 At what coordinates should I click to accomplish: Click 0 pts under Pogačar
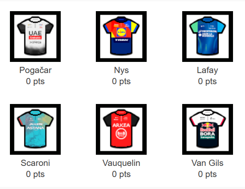coord(35,81)
